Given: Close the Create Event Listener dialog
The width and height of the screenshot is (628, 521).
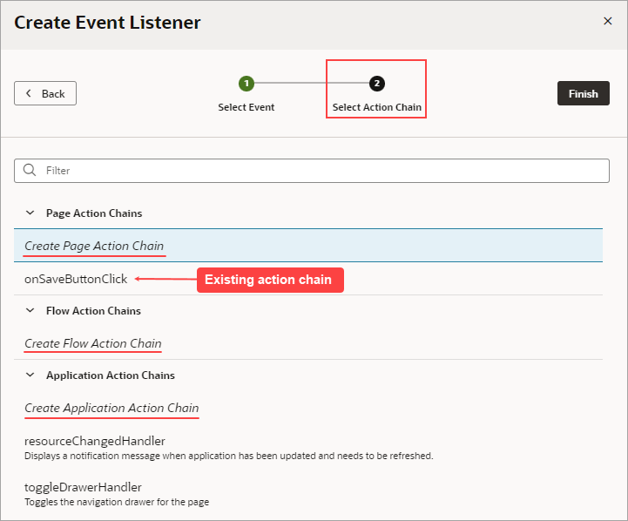Looking at the screenshot, I should (608, 21).
